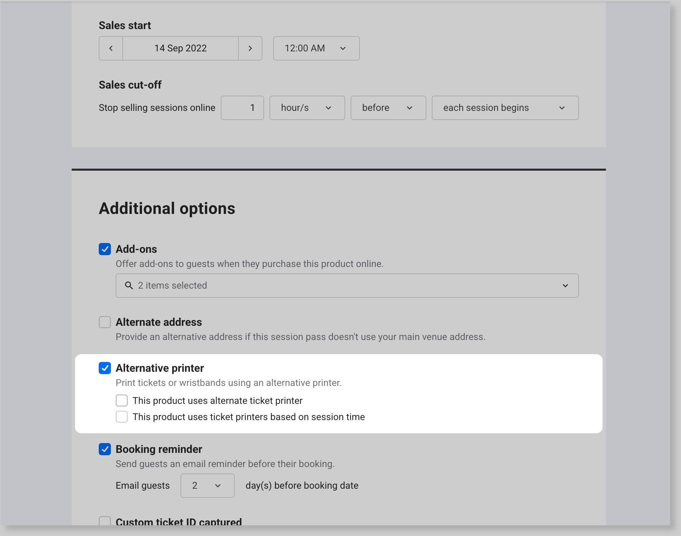This screenshot has height=536, width=681.
Task: Click the 'Offer add-ons to guests' description
Action: pos(250,264)
